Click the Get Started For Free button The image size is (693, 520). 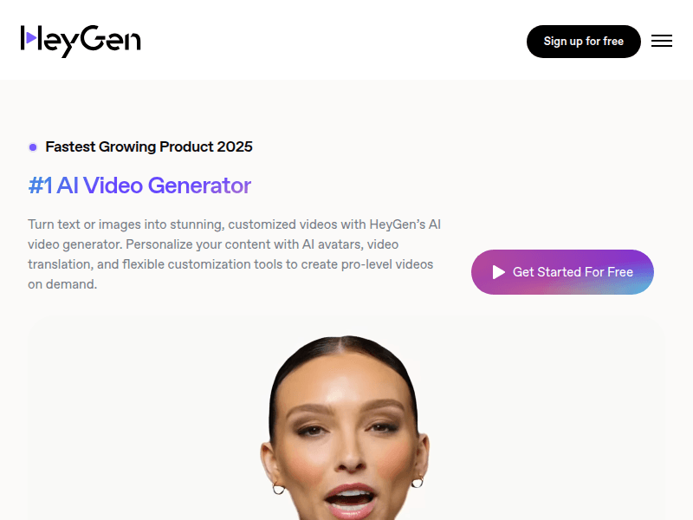click(562, 272)
